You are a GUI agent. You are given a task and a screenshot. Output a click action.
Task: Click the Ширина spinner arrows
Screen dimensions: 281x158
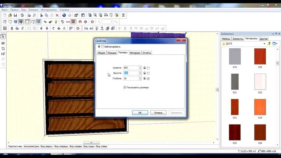point(140,68)
